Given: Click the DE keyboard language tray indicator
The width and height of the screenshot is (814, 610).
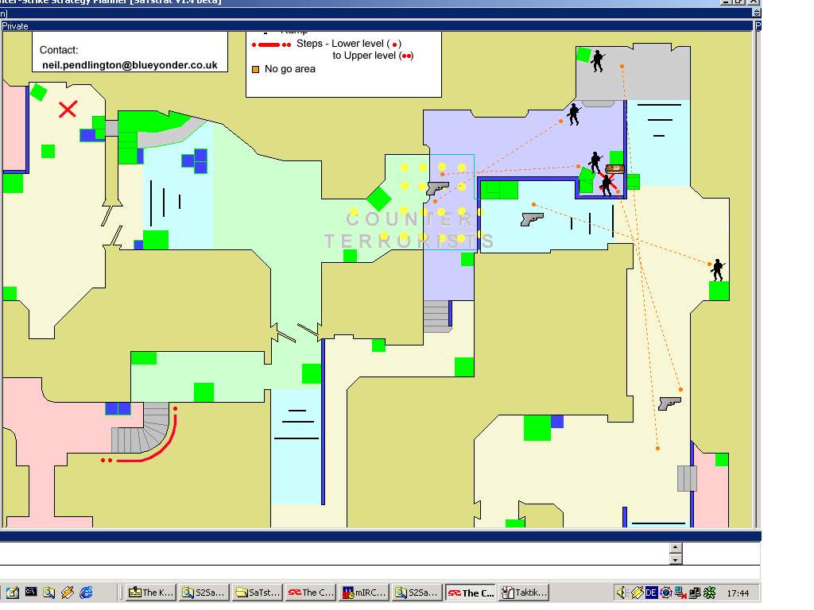Looking at the screenshot, I should (651, 593).
